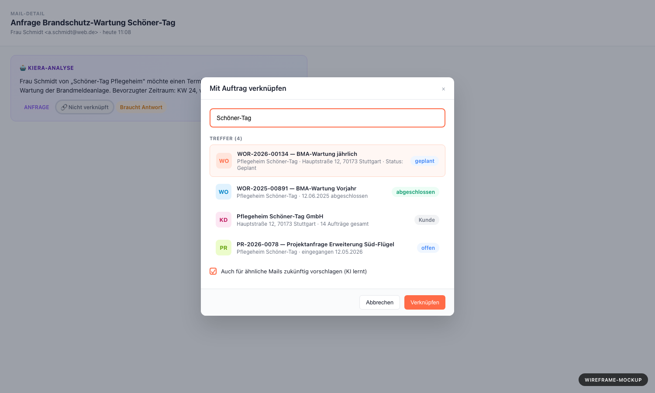Click the geplant status badge

(424, 161)
